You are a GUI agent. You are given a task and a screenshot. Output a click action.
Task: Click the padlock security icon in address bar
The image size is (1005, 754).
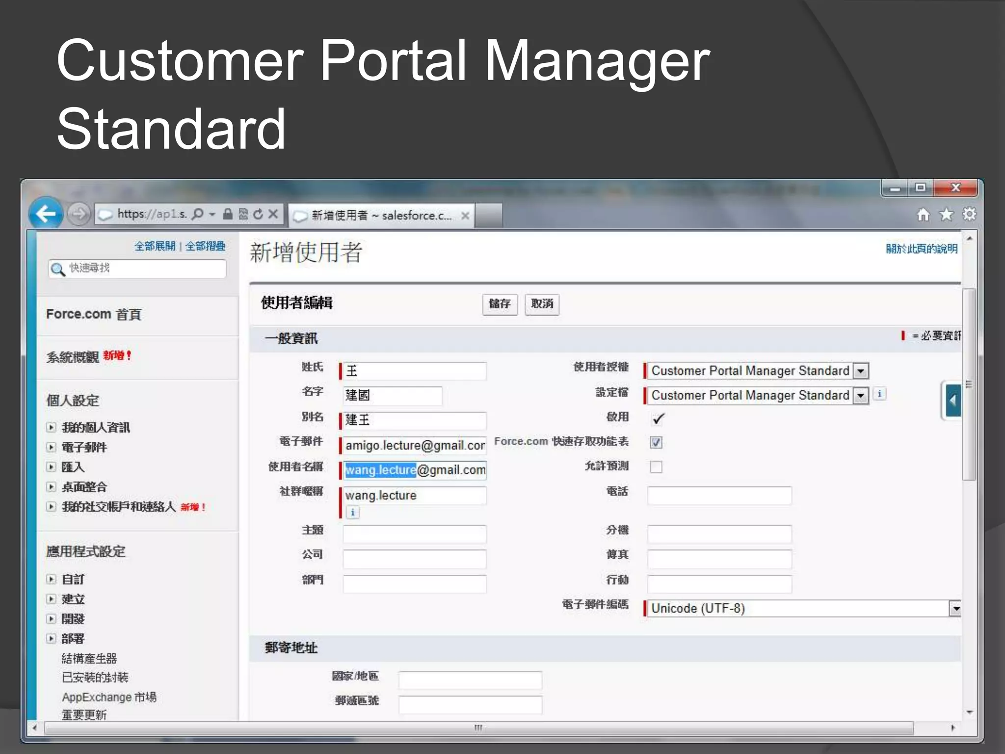(x=228, y=214)
